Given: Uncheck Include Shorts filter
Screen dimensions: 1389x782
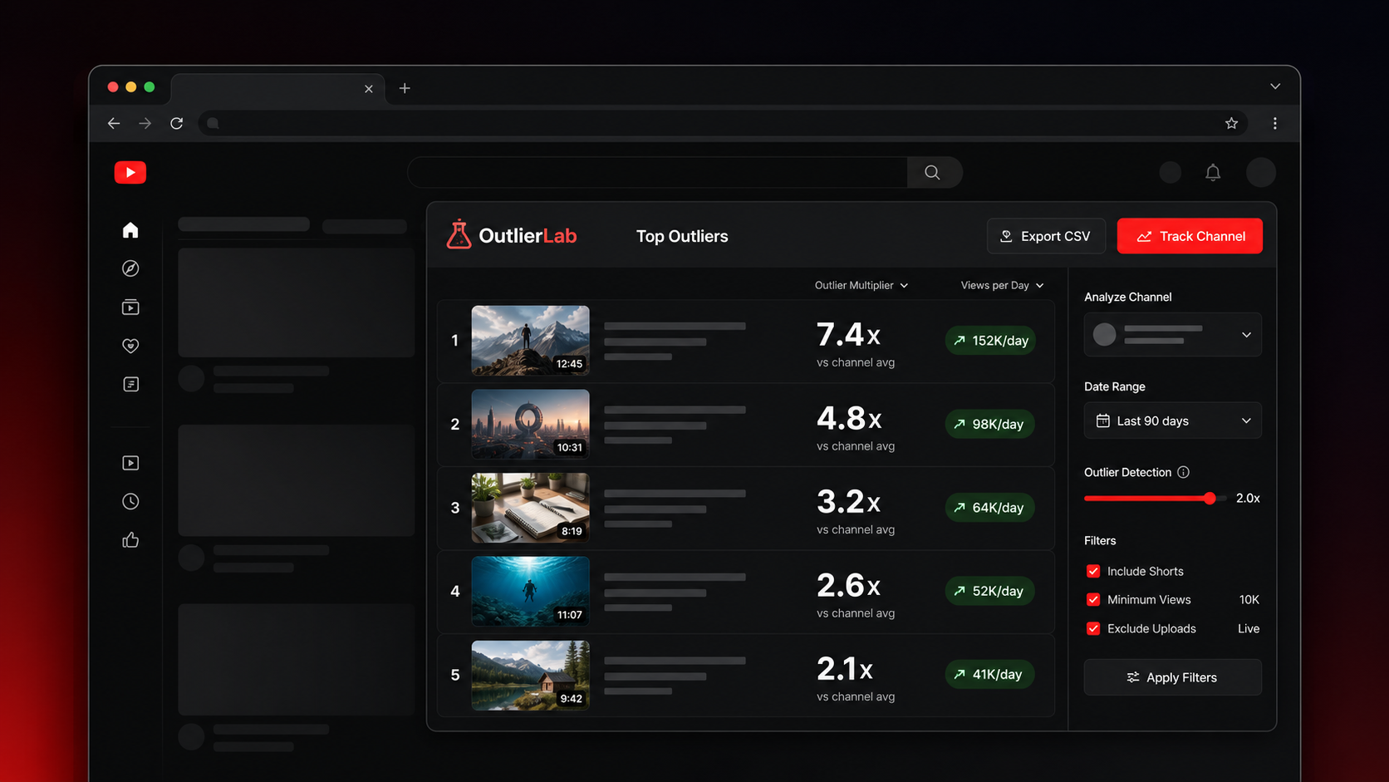Looking at the screenshot, I should 1093,571.
